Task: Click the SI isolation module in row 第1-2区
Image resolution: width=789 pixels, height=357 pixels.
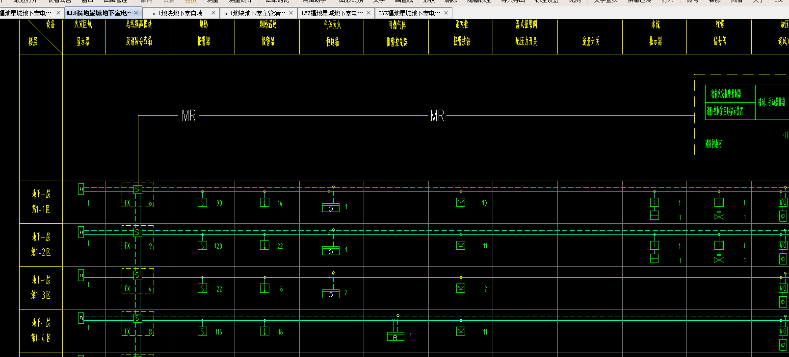Action: click(138, 232)
